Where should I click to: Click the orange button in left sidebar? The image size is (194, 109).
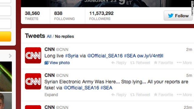pyautogui.click(x=5, y=36)
